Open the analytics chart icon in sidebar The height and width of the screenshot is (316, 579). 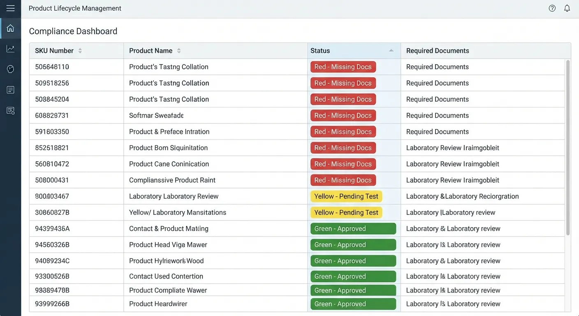point(10,49)
